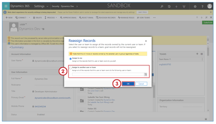216x124 pixels.
Task: Open the Connect split-button arrow
Action: point(29,18)
